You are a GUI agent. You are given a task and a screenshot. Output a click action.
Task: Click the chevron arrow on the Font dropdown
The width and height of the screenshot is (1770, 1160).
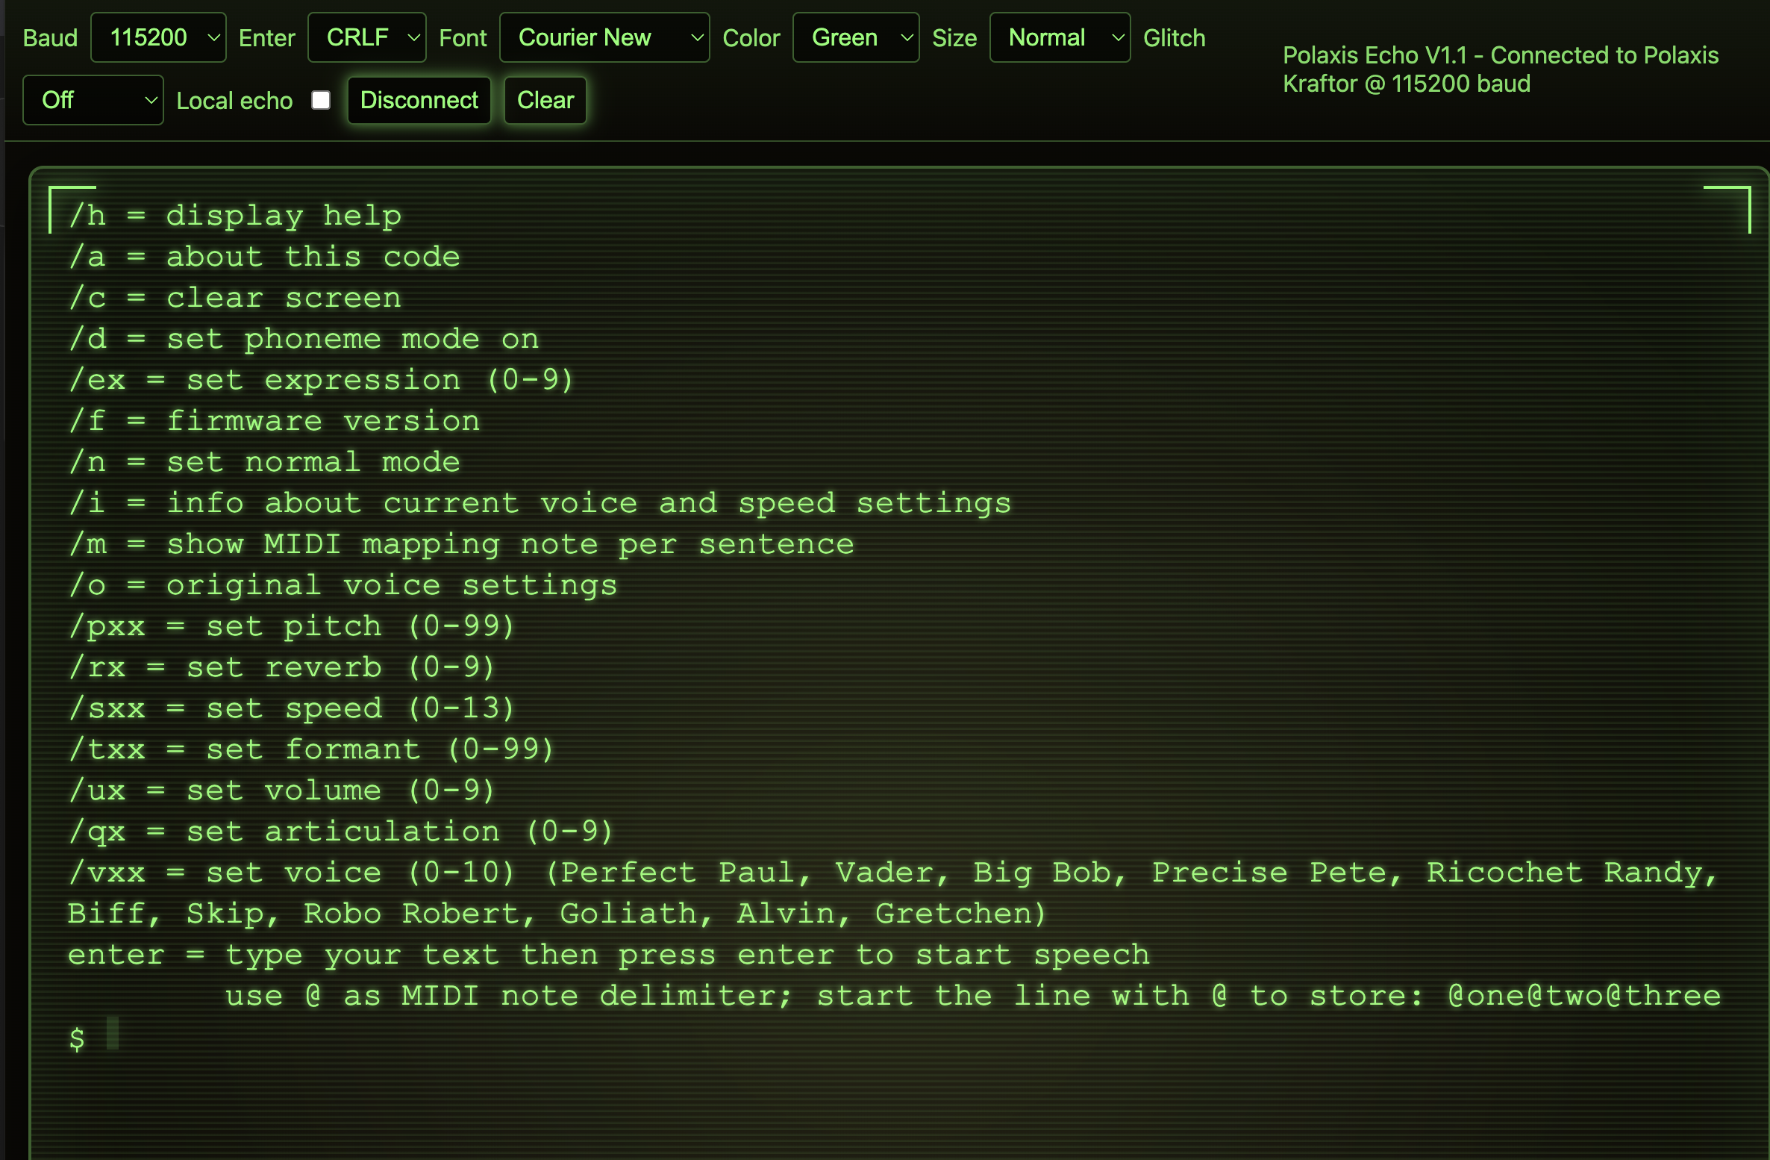696,37
